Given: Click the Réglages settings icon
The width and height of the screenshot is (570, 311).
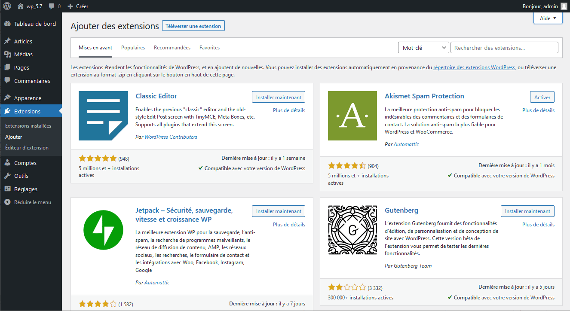Looking at the screenshot, I should [x=8, y=189].
